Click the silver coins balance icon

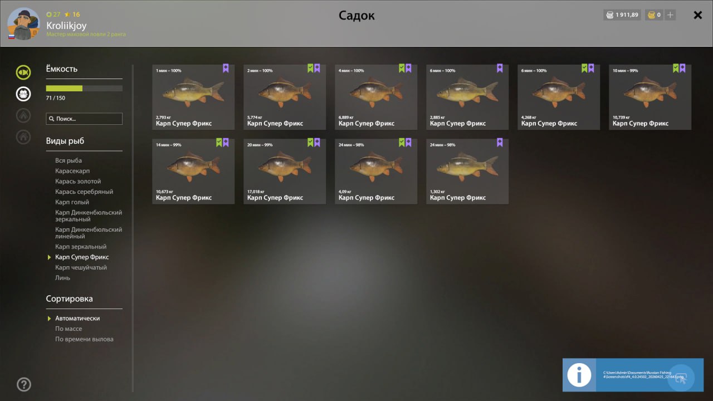610,15
